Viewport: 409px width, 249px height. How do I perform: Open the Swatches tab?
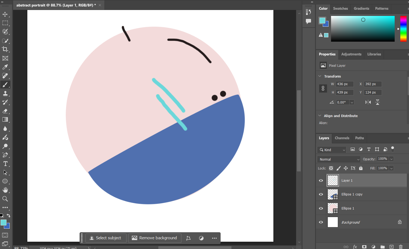click(340, 8)
